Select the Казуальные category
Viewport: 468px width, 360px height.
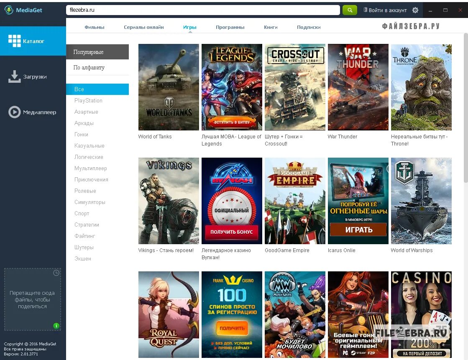click(x=89, y=146)
